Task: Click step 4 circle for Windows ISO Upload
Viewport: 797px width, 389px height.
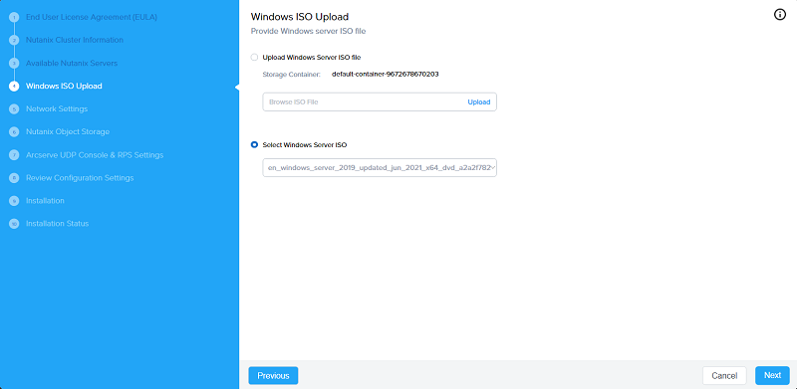Action: coord(14,87)
